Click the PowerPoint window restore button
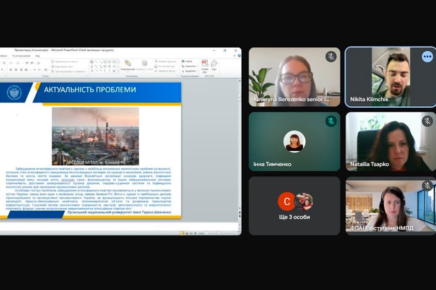 click(225, 50)
